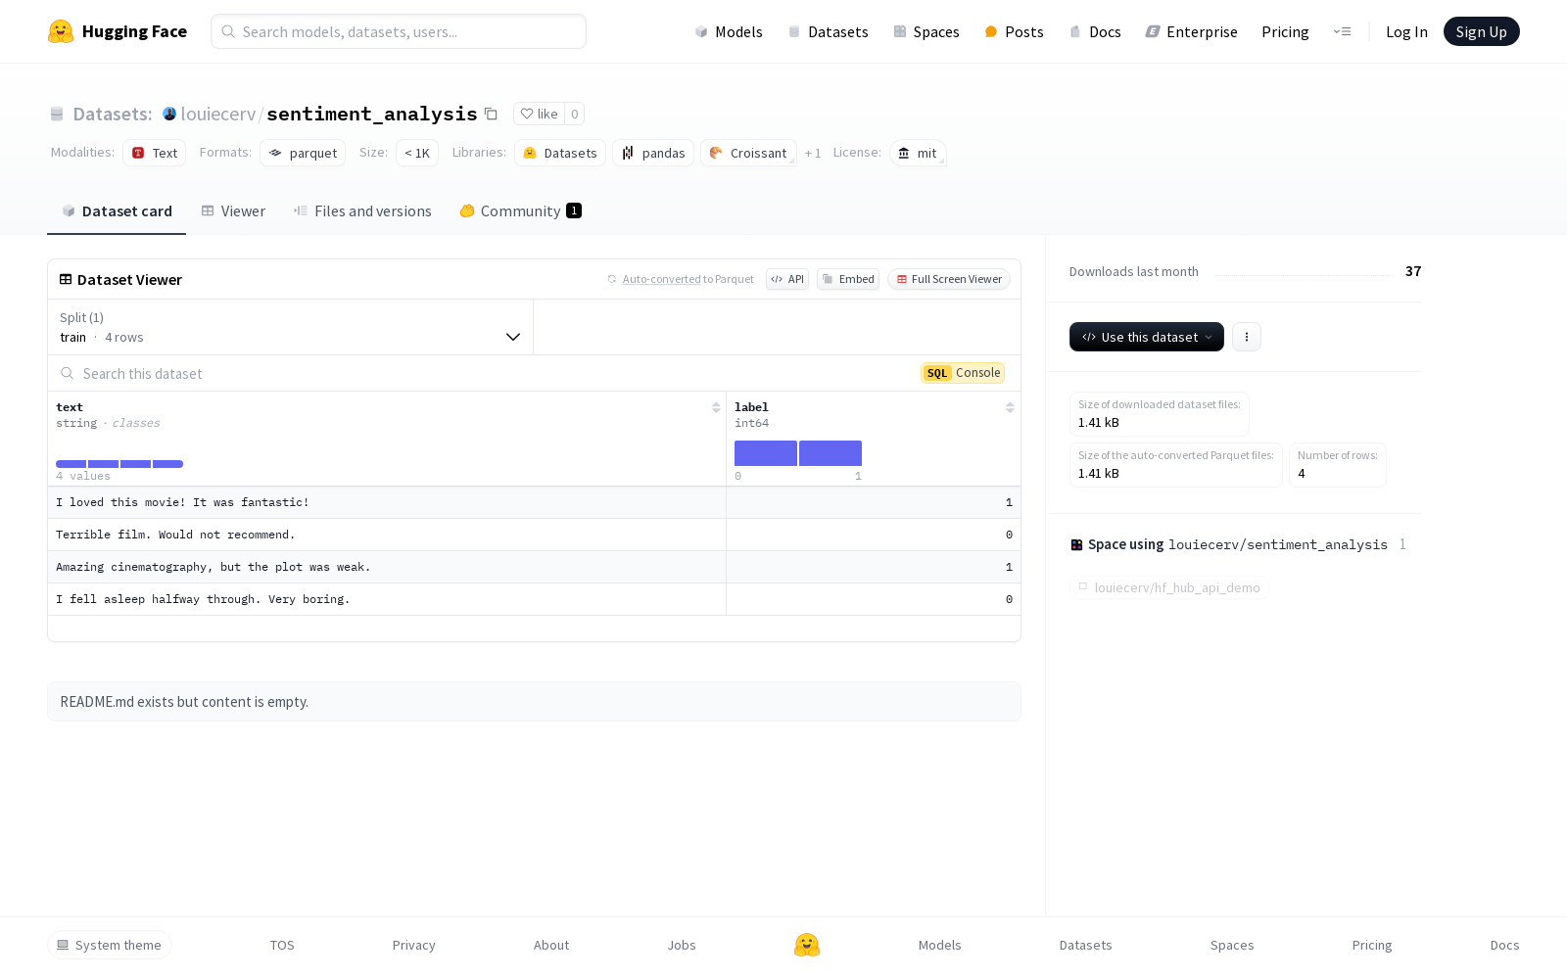
Task: Click the Text modality tag
Action: (155, 153)
